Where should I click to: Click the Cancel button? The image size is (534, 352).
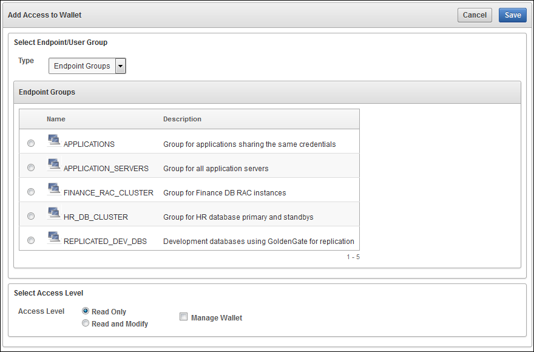tap(475, 15)
